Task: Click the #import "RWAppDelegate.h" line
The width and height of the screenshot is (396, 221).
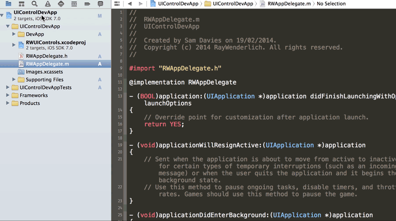Action: [x=175, y=68]
